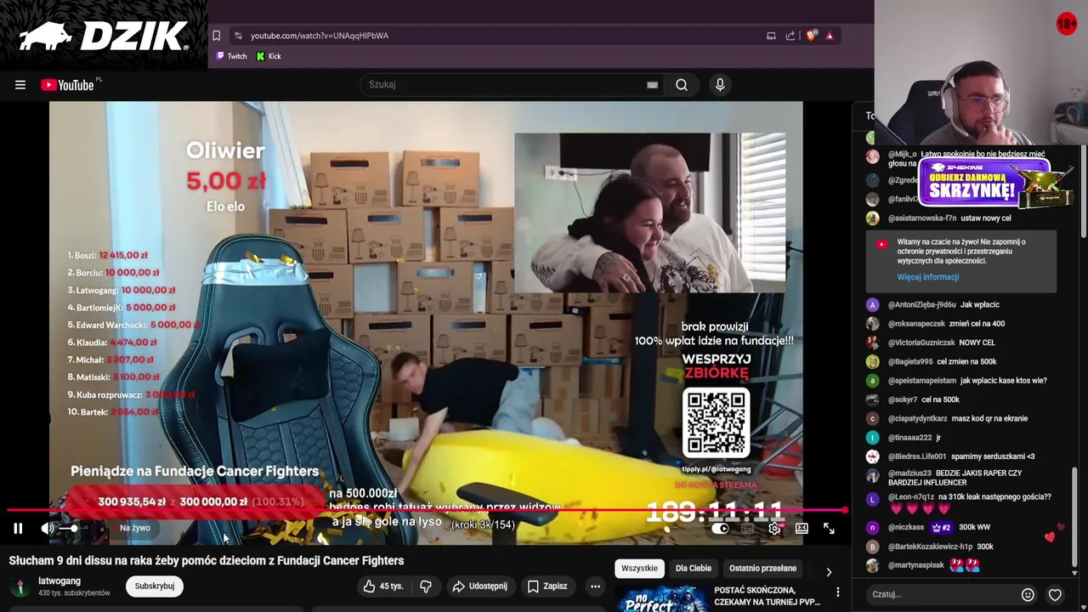
Task: Click the share icon in address bar
Action: pos(790,36)
